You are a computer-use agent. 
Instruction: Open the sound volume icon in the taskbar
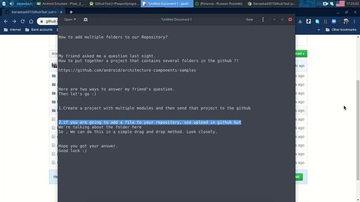coord(12,4)
